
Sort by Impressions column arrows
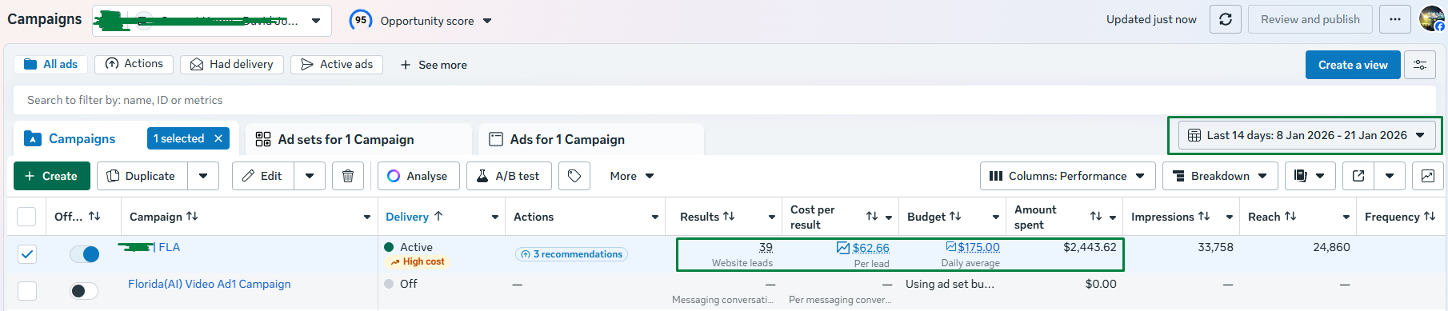point(1204,217)
